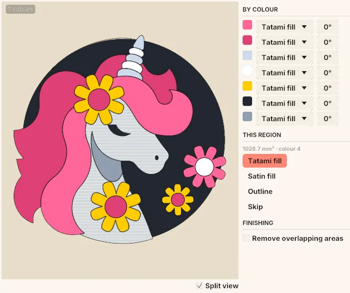Enable Remove overlapping areas

246,238
